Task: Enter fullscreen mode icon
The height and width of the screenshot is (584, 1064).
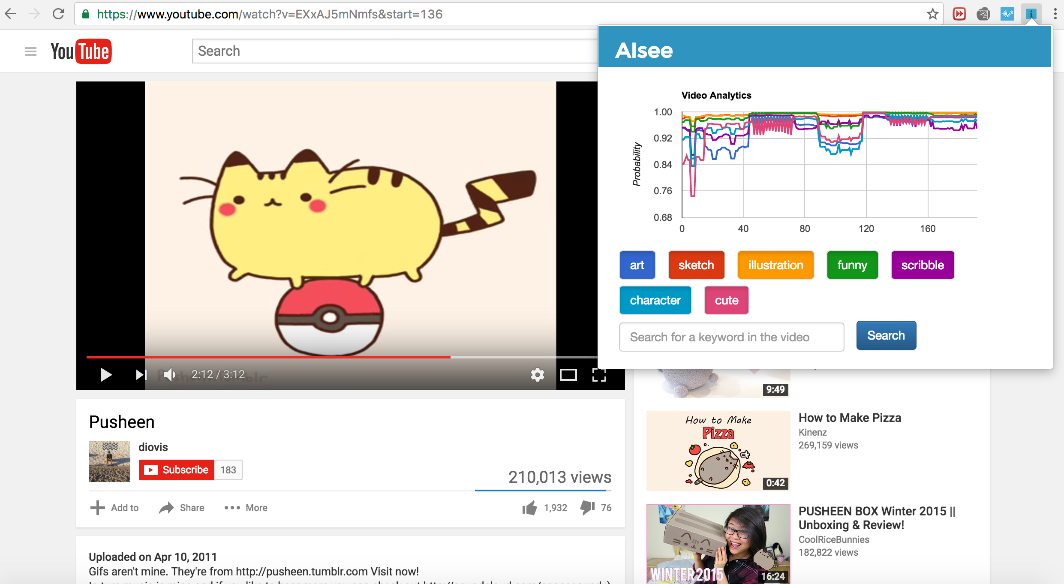Action: 599,375
